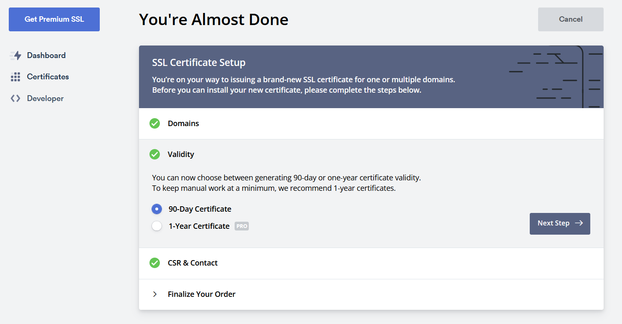
Task: Click the PRO badge next to 1-Year Certificate
Action: (242, 226)
